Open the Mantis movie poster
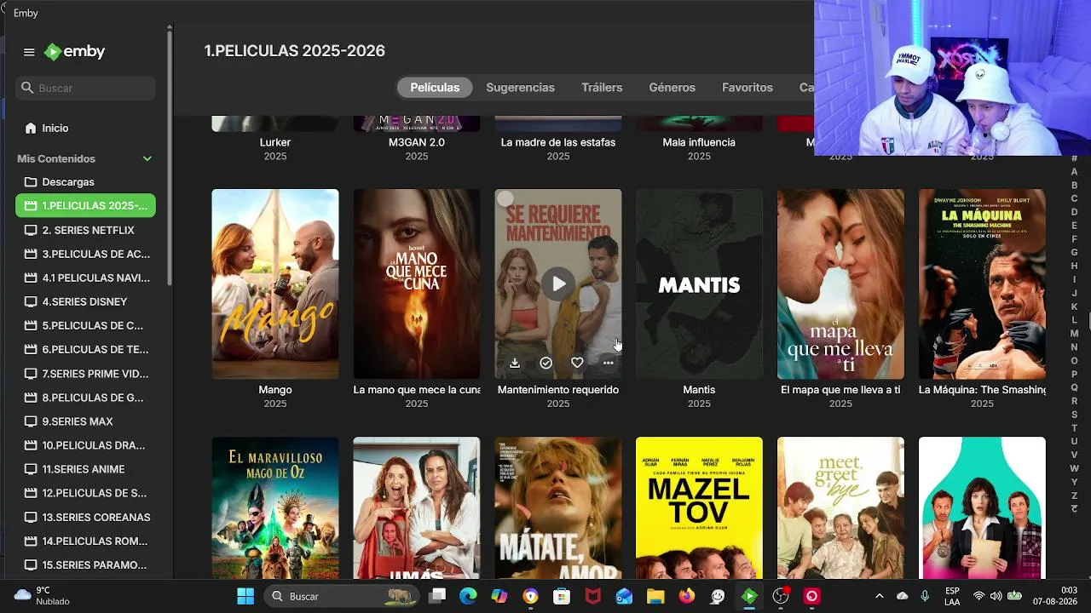 [x=699, y=284]
